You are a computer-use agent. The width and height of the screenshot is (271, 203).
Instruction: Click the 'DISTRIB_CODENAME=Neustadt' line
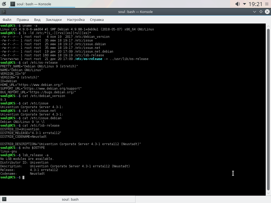(x=23, y=137)
